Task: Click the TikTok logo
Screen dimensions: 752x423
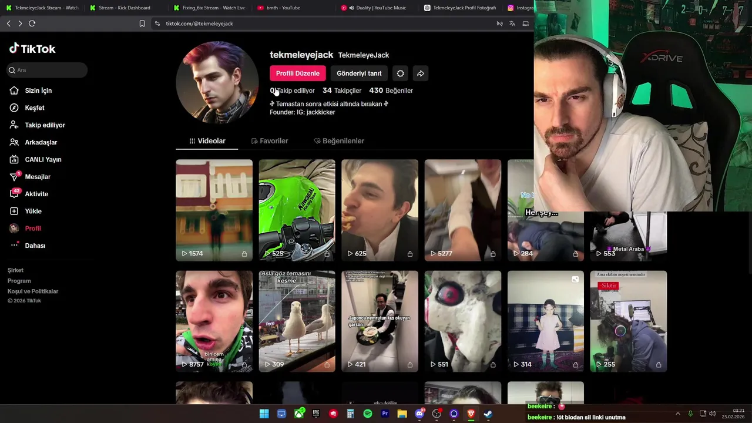Action: pyautogui.click(x=32, y=49)
